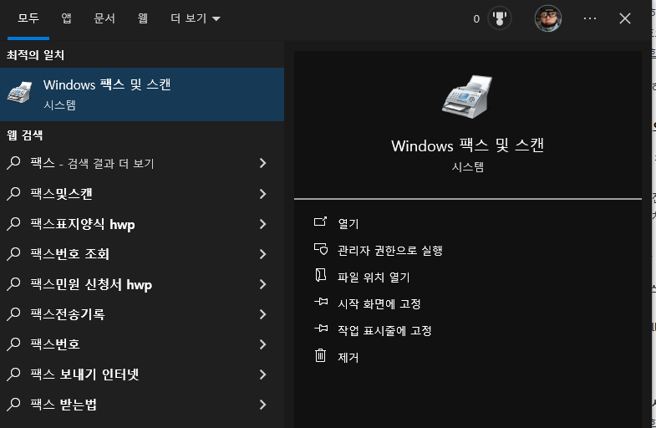Click the Windows 팩스 및 스캔 preview title

467,145
